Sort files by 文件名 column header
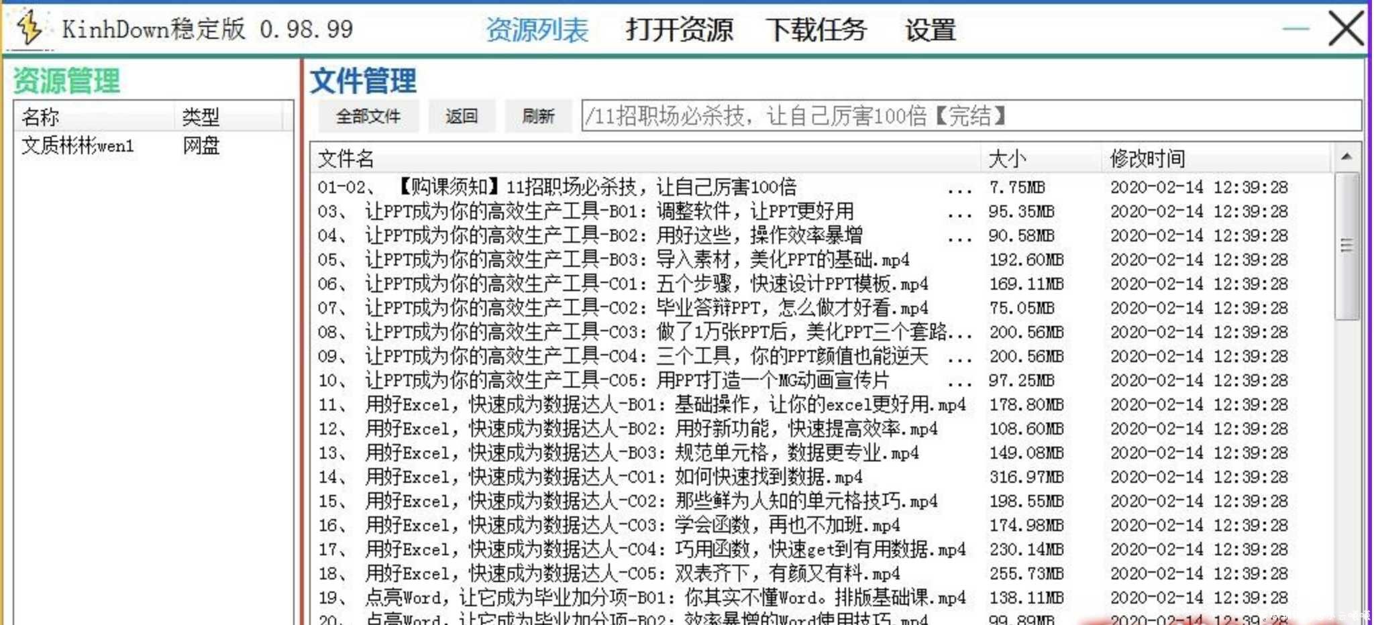 tap(647, 158)
